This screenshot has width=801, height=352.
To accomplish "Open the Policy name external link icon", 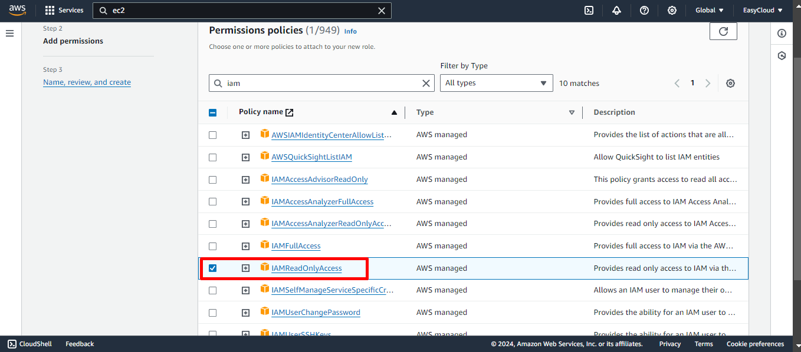I will click(x=289, y=112).
